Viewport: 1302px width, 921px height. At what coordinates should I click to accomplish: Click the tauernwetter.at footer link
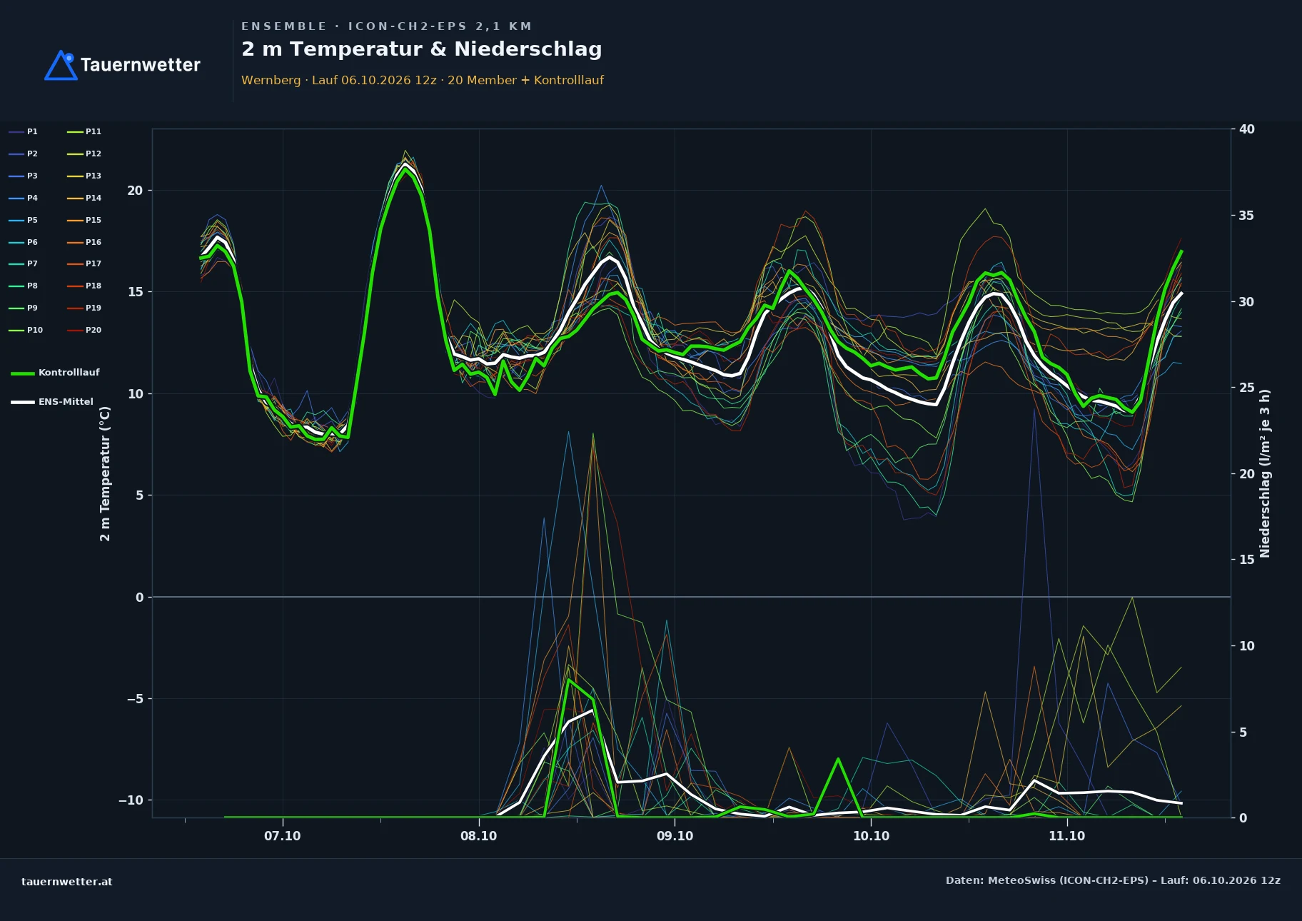pos(67,882)
